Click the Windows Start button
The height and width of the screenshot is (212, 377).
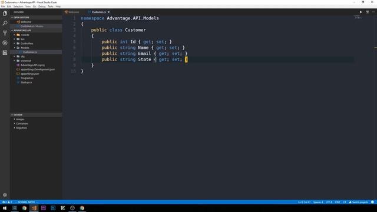[5, 208]
